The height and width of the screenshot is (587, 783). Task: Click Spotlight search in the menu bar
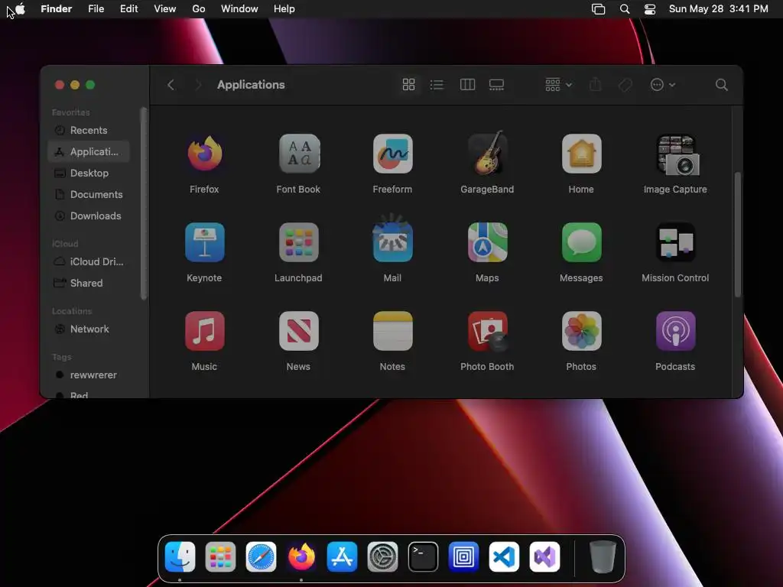(624, 9)
